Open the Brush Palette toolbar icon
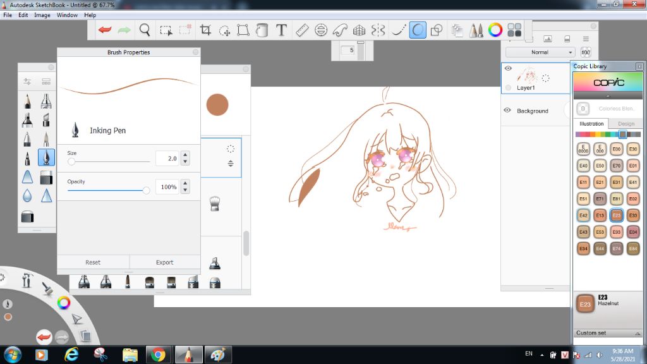The height and width of the screenshot is (364, 647). pos(476,30)
